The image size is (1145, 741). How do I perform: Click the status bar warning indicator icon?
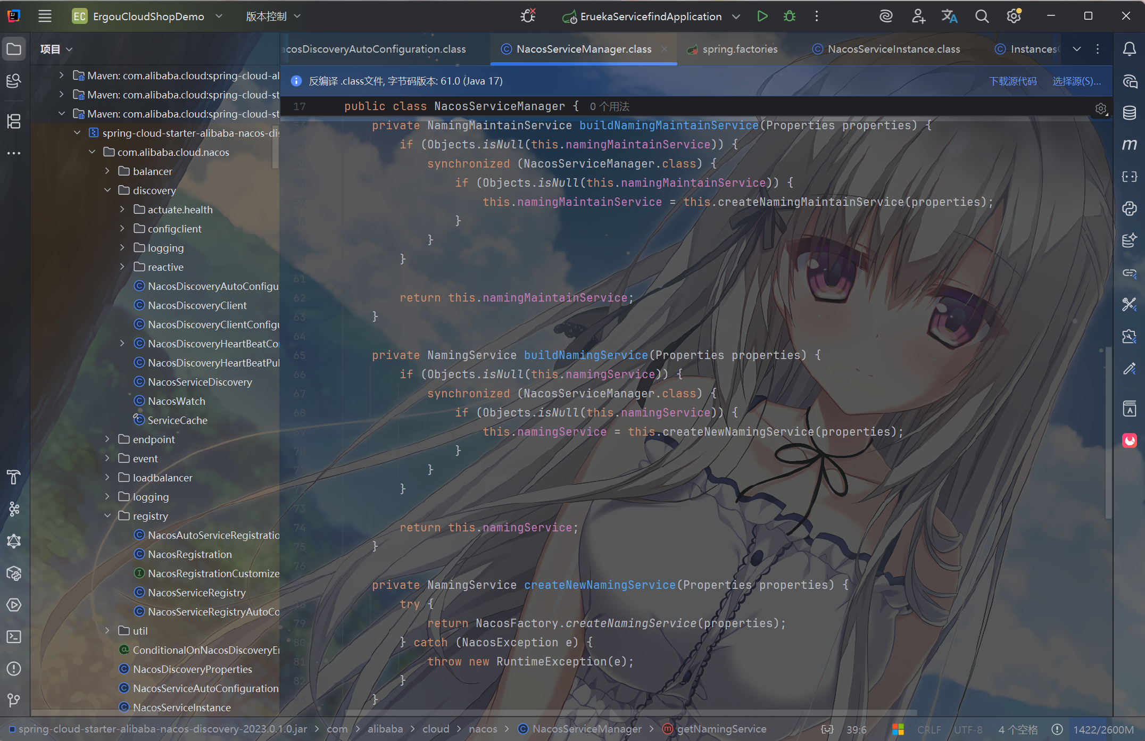[1057, 729]
